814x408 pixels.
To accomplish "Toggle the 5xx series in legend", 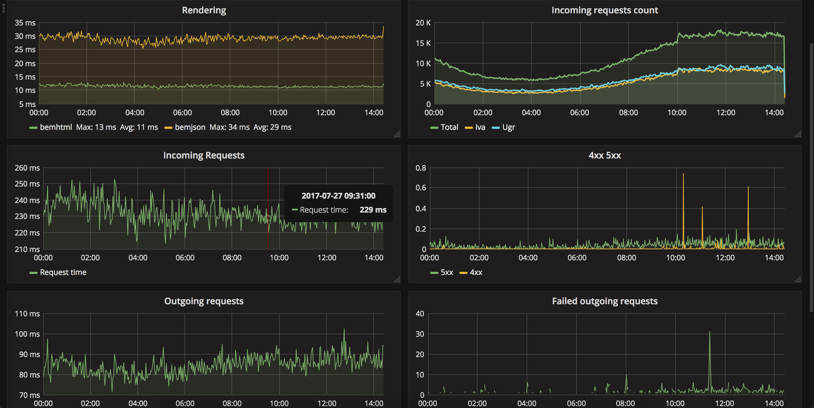I will coord(447,272).
